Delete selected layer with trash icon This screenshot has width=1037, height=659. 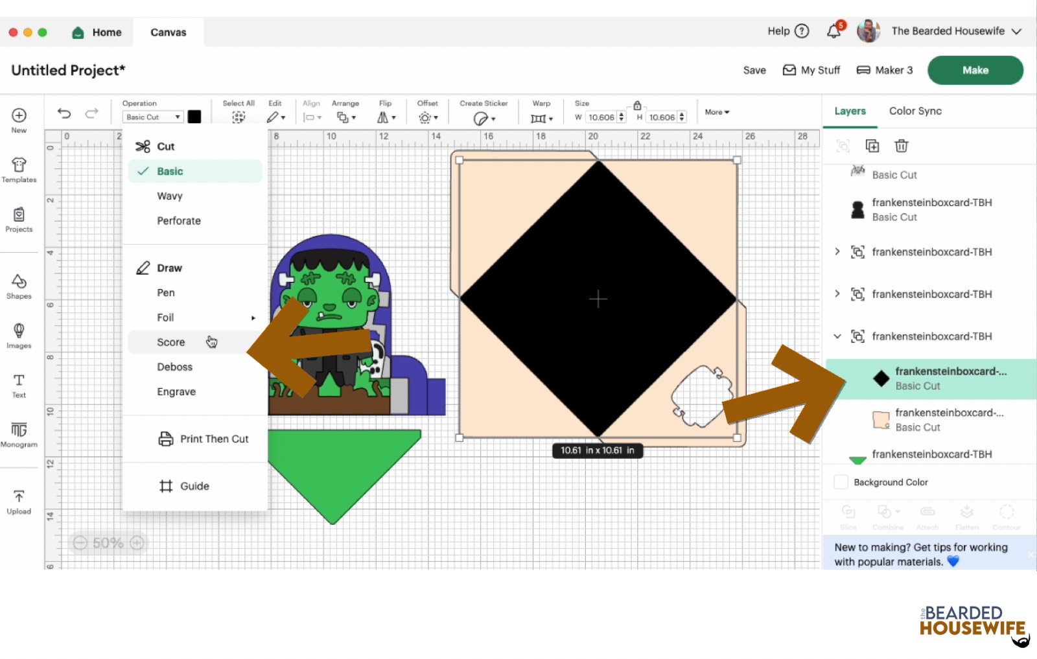901,146
